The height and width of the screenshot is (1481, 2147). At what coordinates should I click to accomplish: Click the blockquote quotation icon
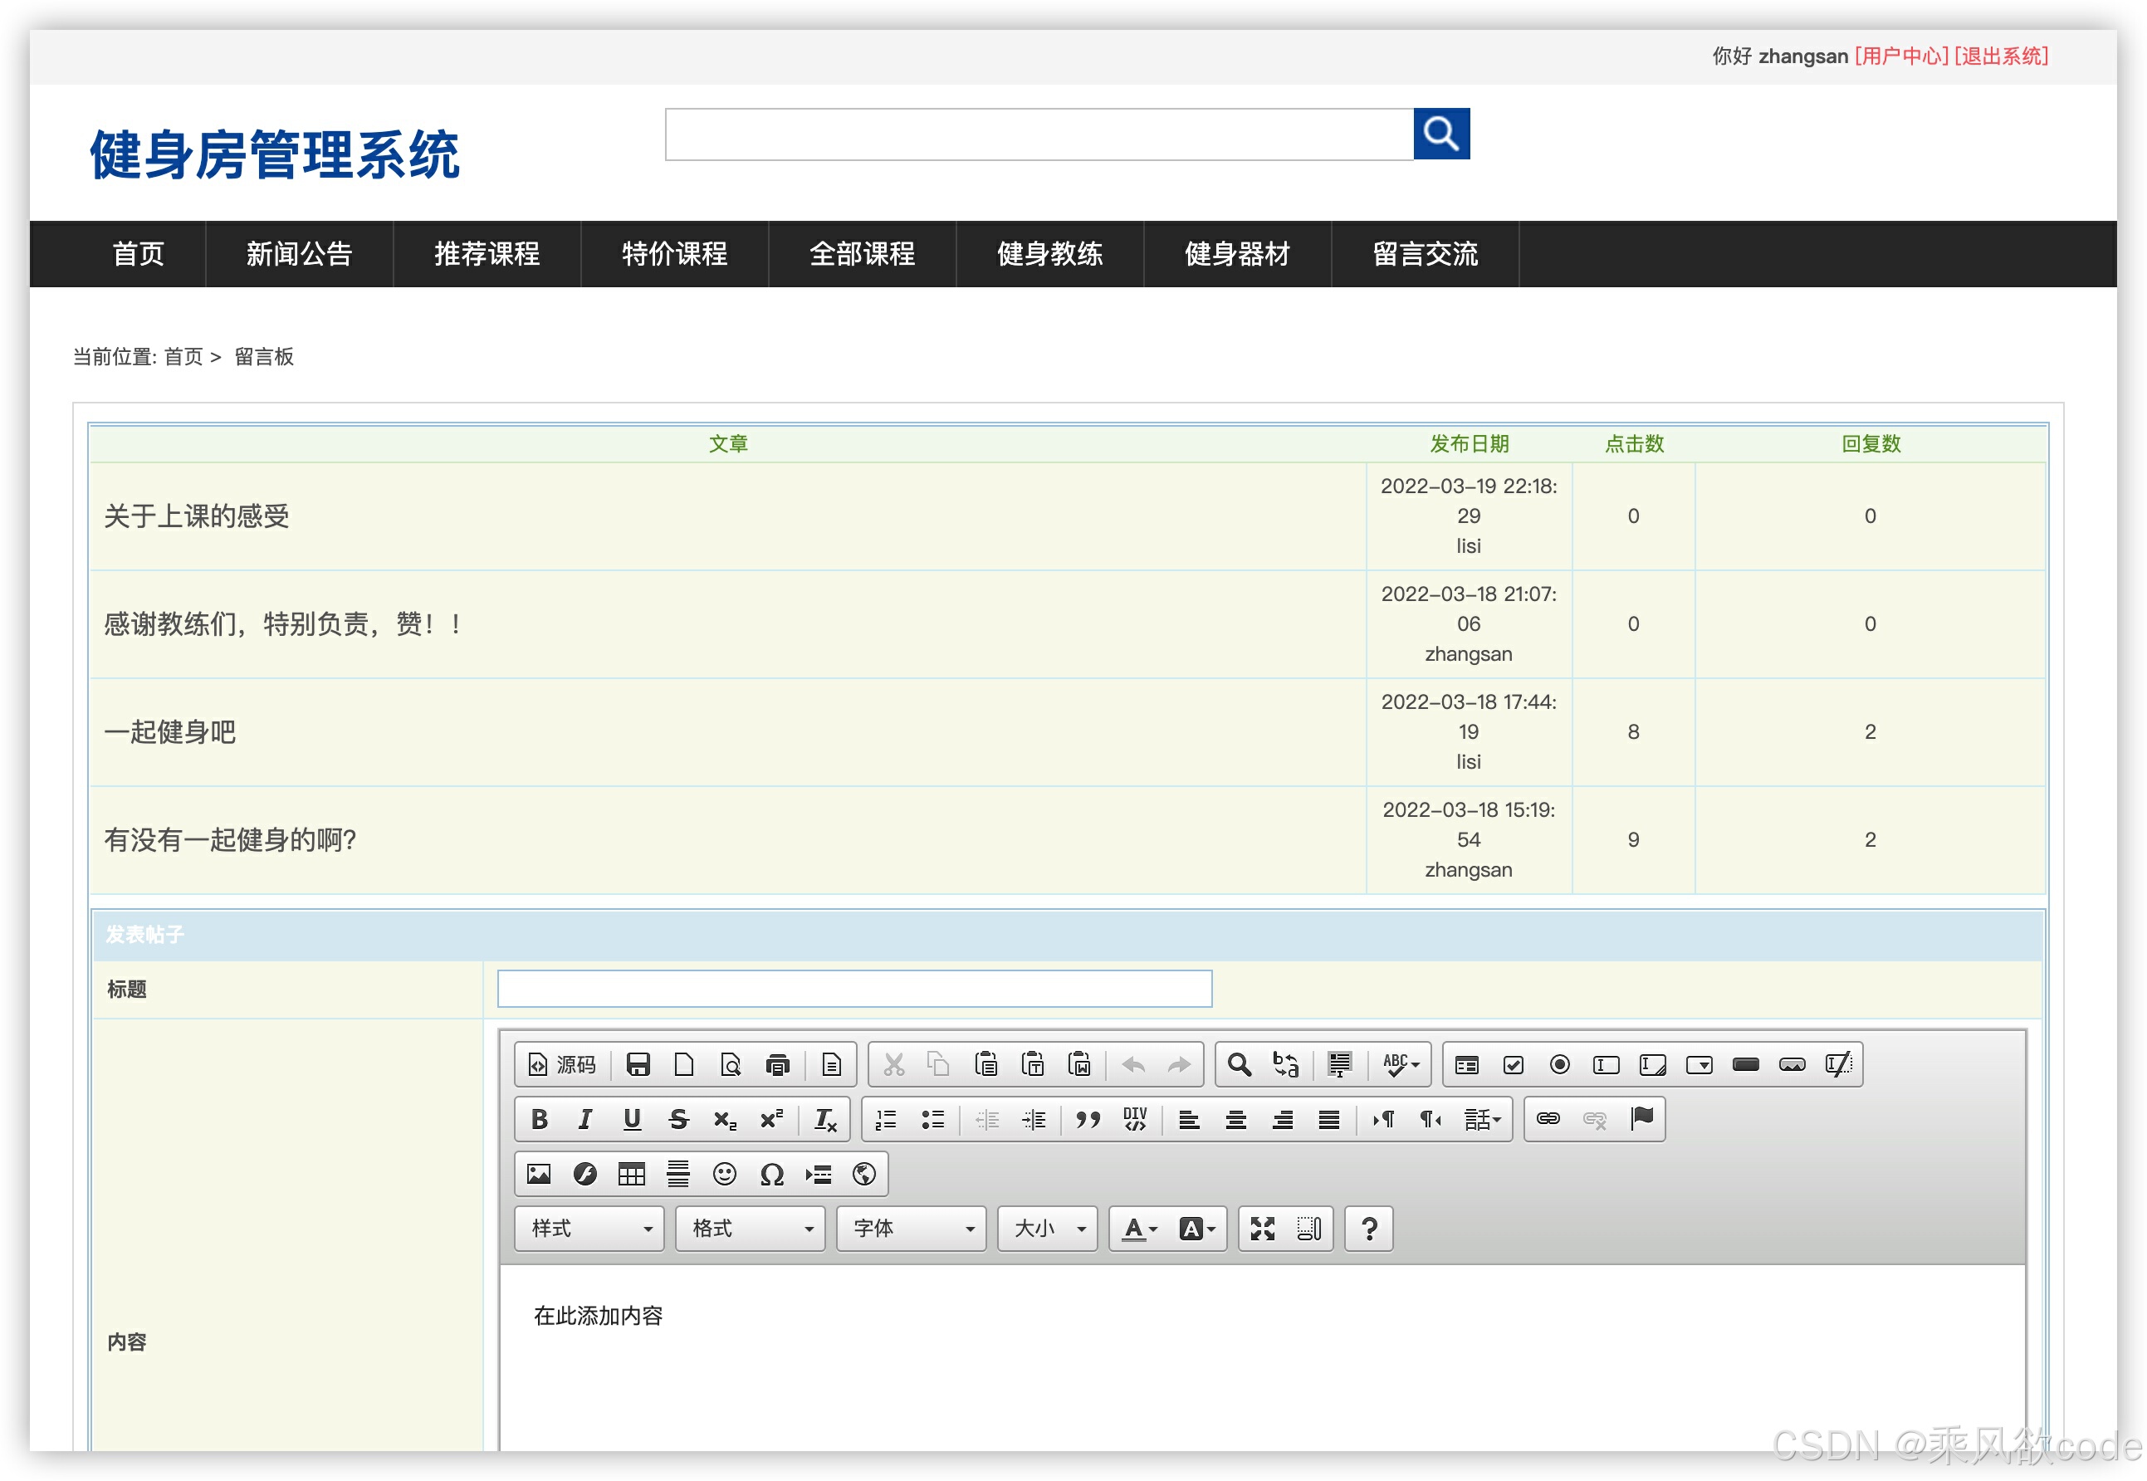pyautogui.click(x=1088, y=1119)
